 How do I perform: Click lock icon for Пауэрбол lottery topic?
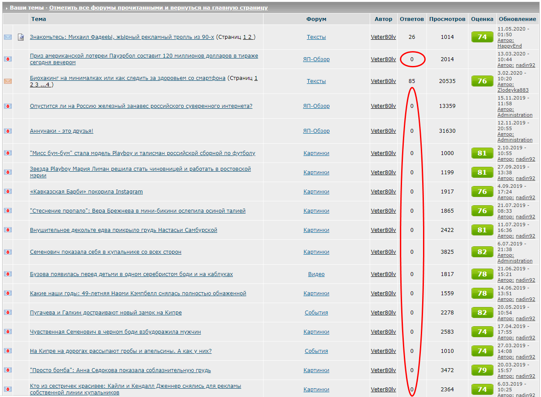8,59
